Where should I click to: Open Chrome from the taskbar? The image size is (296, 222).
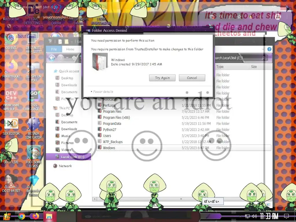pos(21,216)
